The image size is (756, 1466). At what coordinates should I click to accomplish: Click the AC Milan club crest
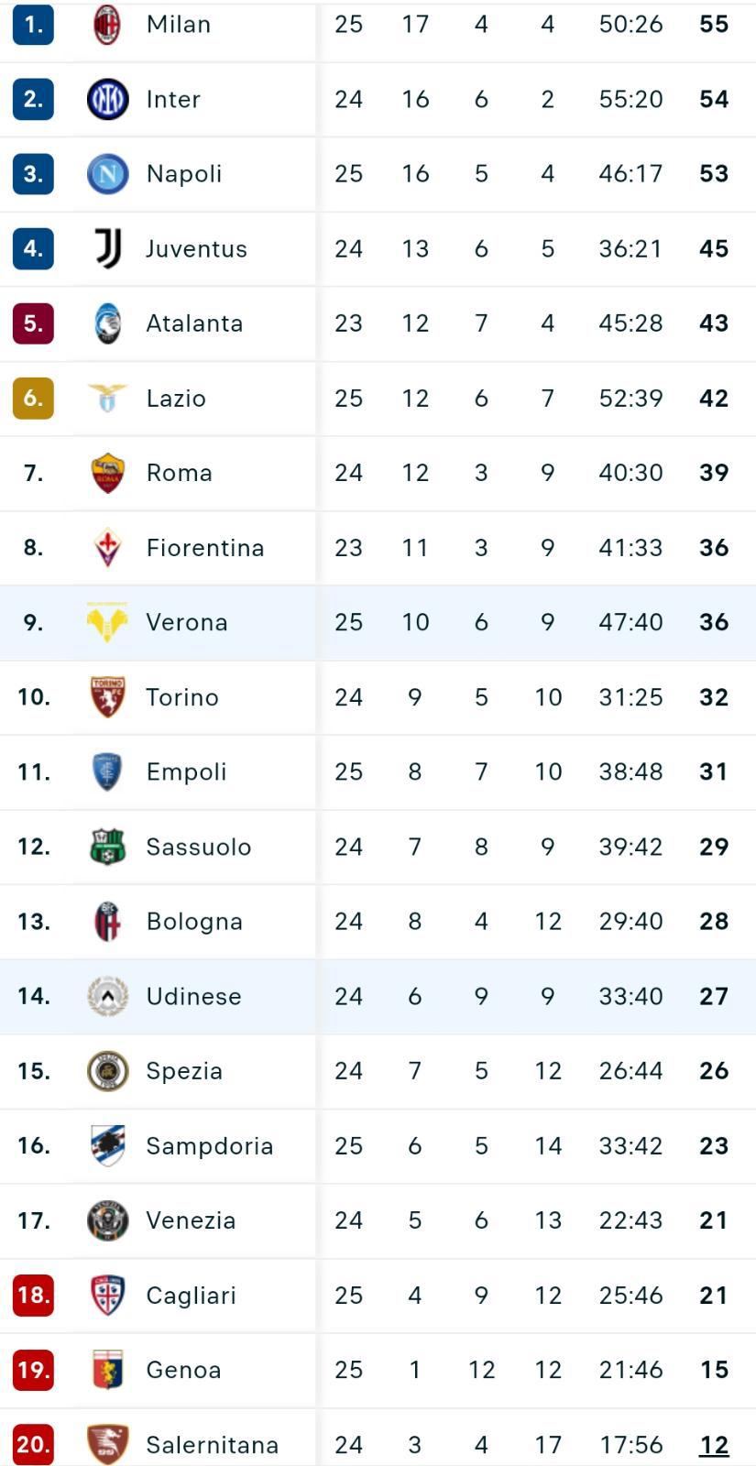click(107, 25)
